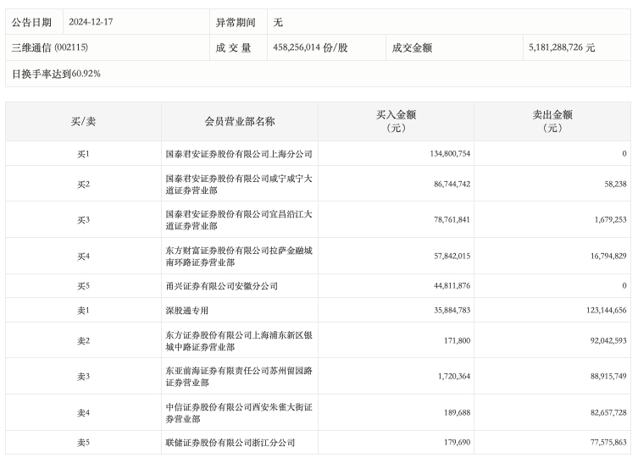Select the 买1 row label
The image size is (638, 469).
click(83, 154)
